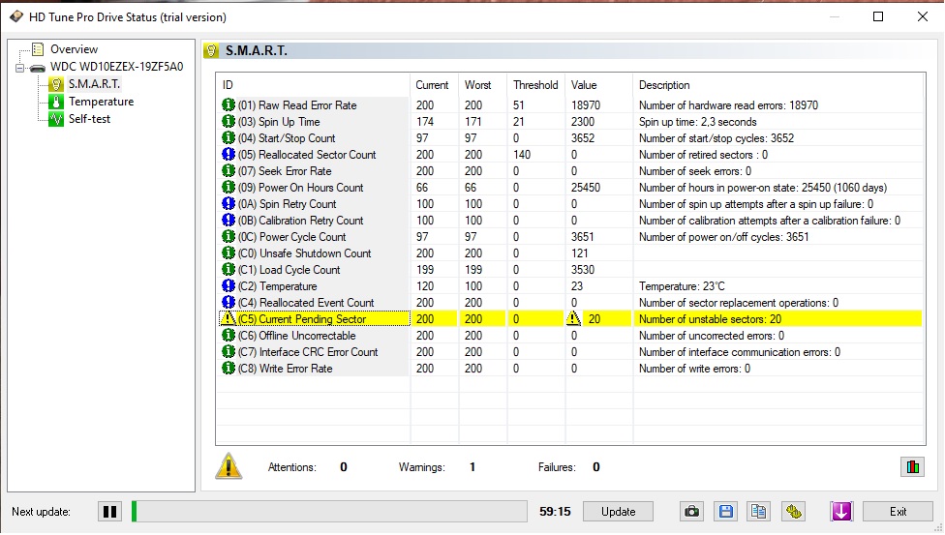The width and height of the screenshot is (945, 535).
Task: Select the Load Cycle Count row
Action: coord(570,270)
